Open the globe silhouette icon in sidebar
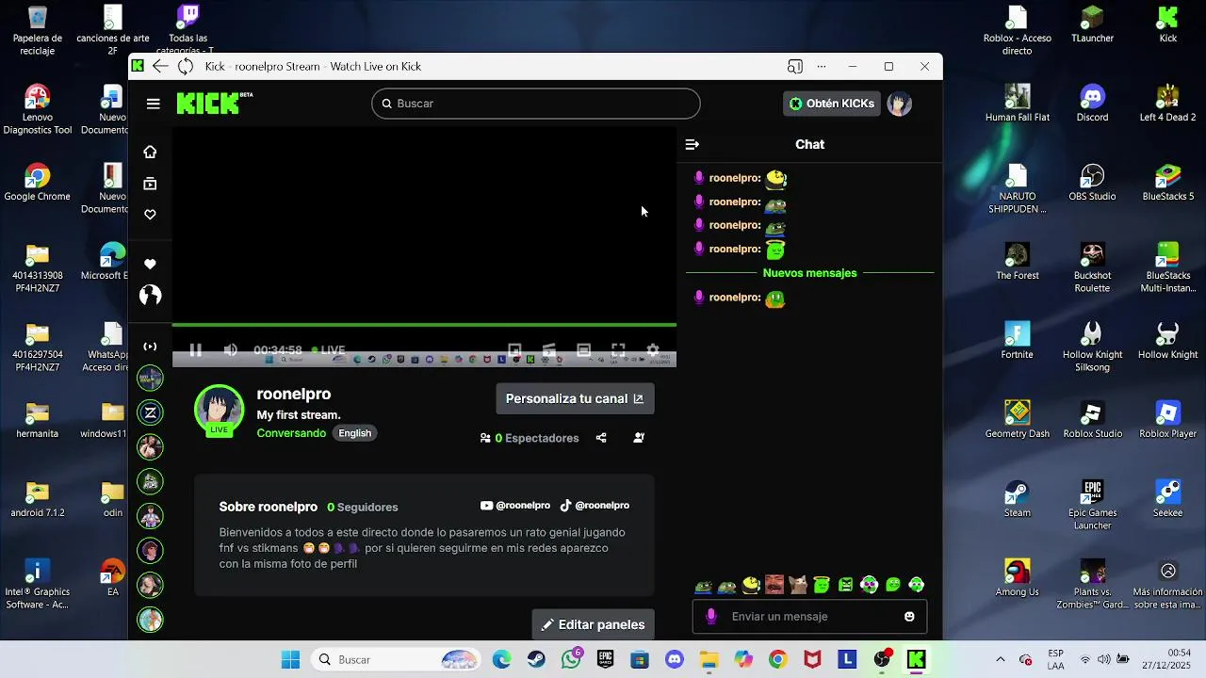Image resolution: width=1206 pixels, height=678 pixels. pyautogui.click(x=150, y=296)
